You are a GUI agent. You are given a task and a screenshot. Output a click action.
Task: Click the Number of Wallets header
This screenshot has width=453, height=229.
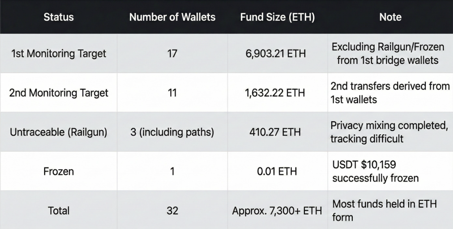[172, 17]
